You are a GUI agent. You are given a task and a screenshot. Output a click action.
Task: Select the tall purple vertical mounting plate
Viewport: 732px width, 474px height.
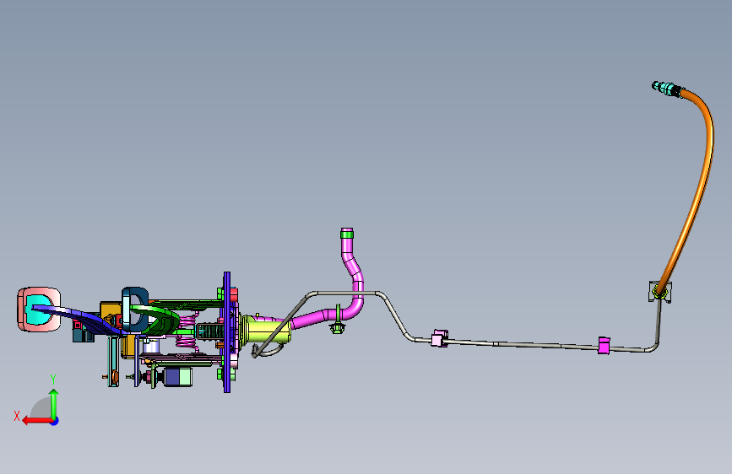point(227,332)
